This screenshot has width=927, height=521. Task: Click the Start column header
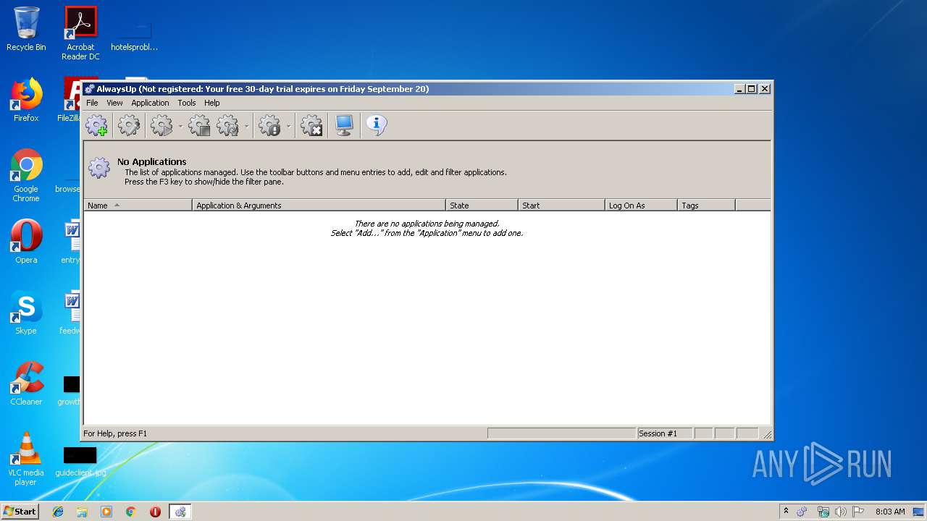(x=562, y=206)
